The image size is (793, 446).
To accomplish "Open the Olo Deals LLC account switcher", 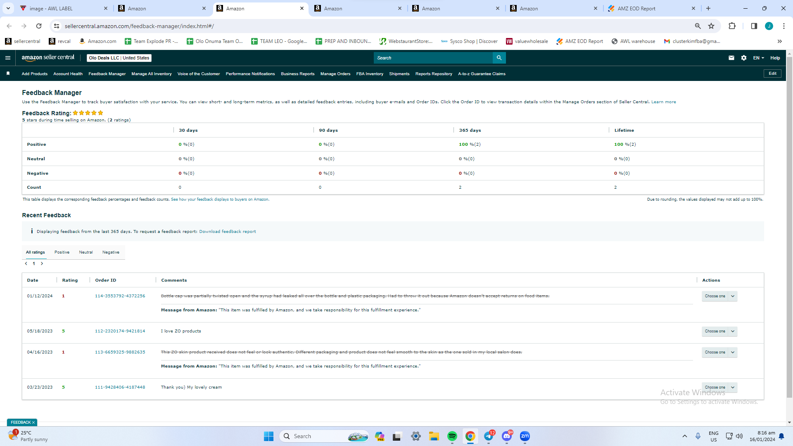I will [x=119, y=58].
